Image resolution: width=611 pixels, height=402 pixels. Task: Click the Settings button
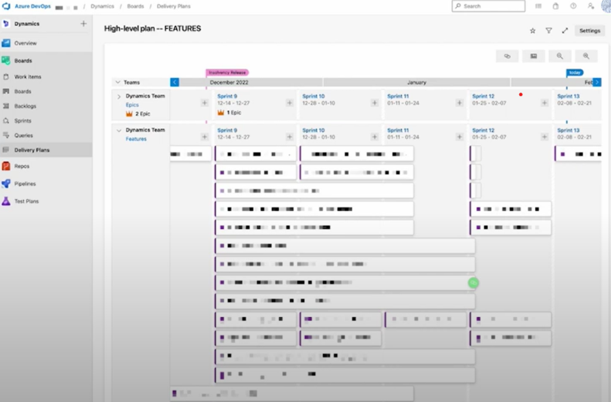point(590,31)
